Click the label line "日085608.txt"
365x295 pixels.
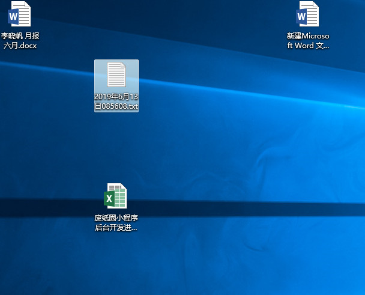116,106
